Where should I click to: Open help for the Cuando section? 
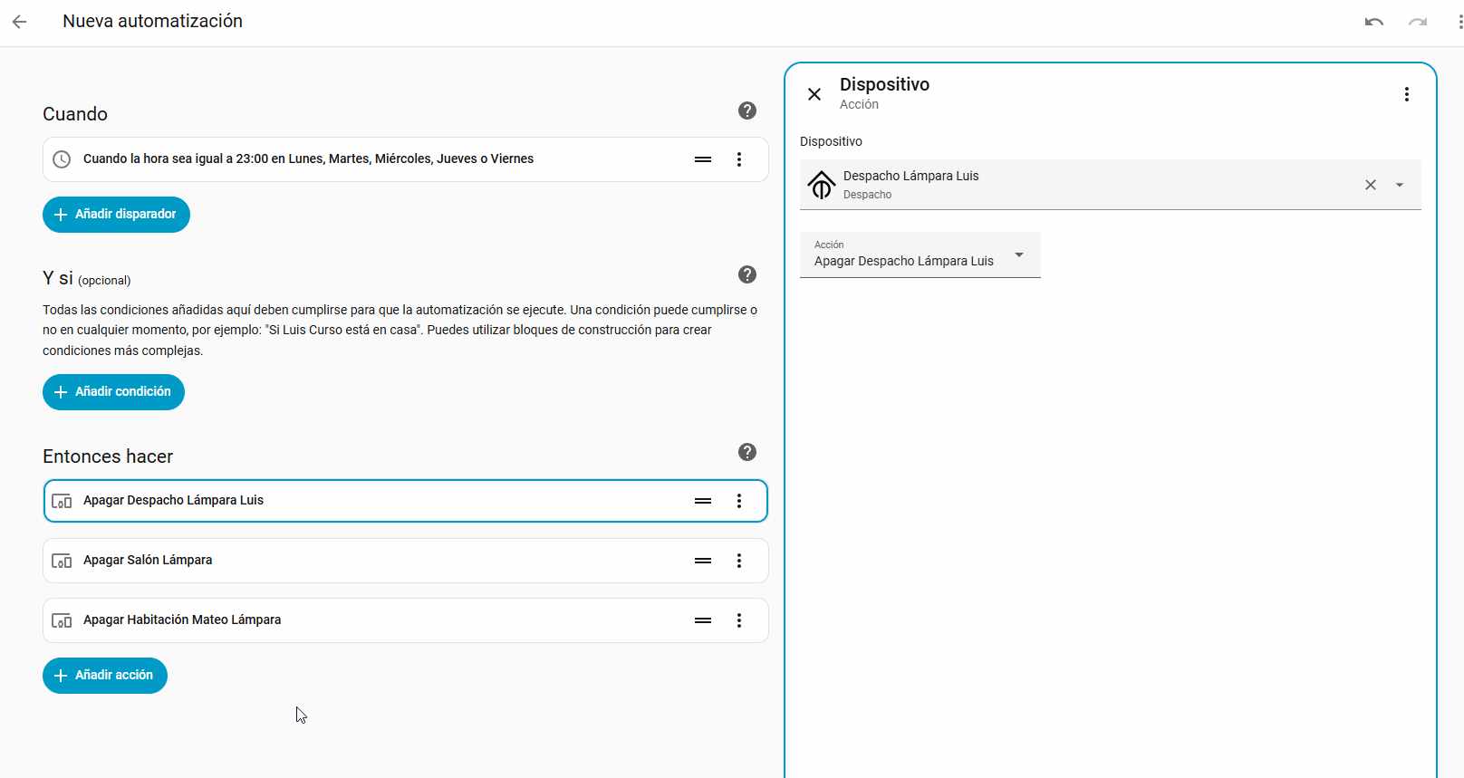[x=746, y=110]
